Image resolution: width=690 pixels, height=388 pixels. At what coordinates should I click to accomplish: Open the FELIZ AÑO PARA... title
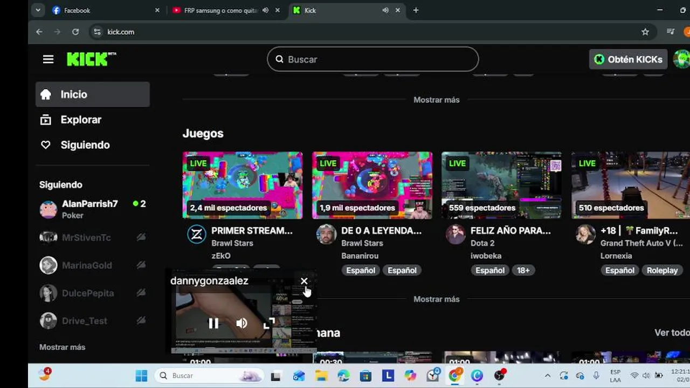pos(510,231)
